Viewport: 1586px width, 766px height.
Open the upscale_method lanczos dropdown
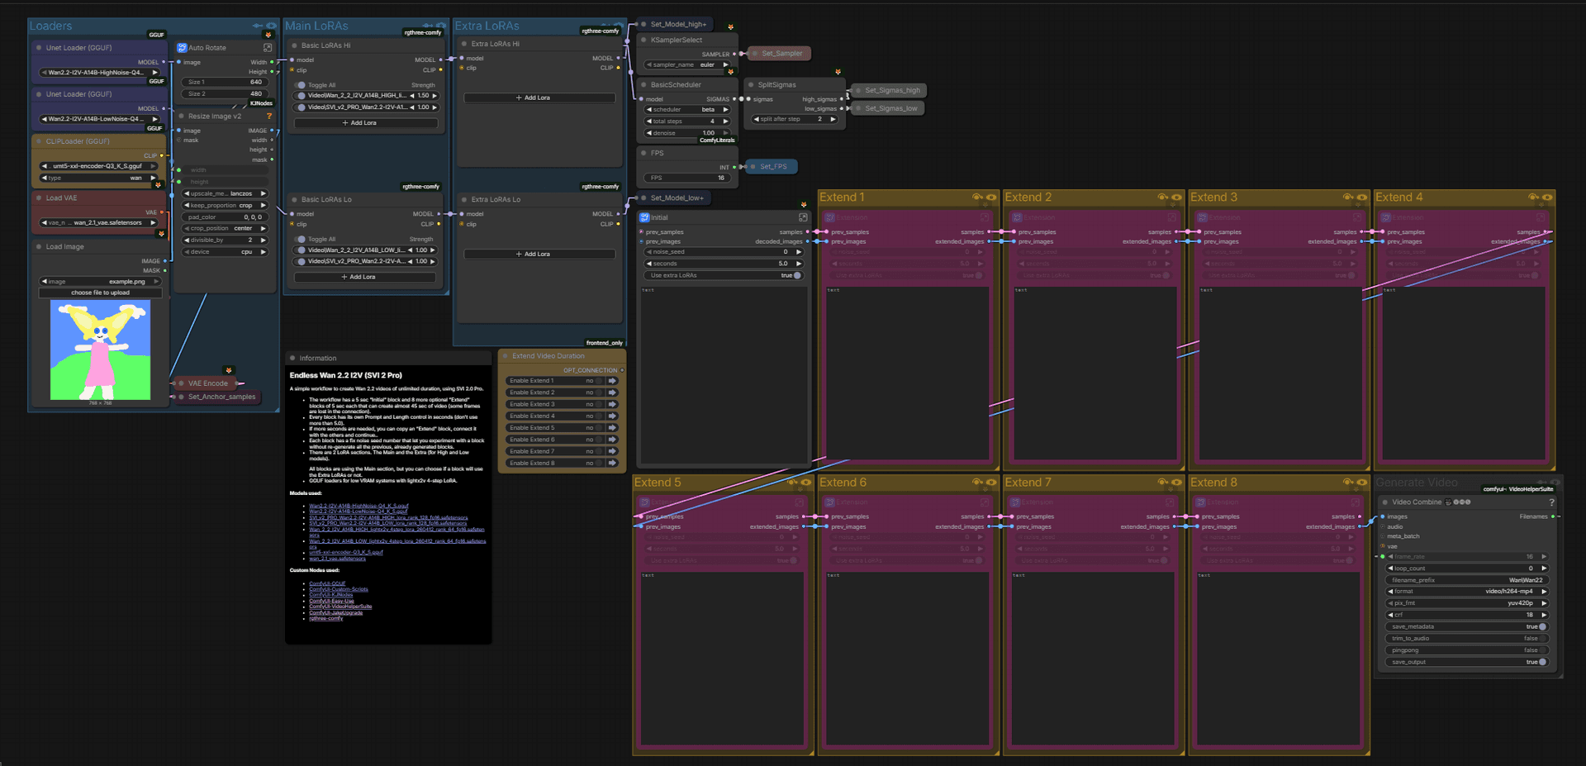226,194
